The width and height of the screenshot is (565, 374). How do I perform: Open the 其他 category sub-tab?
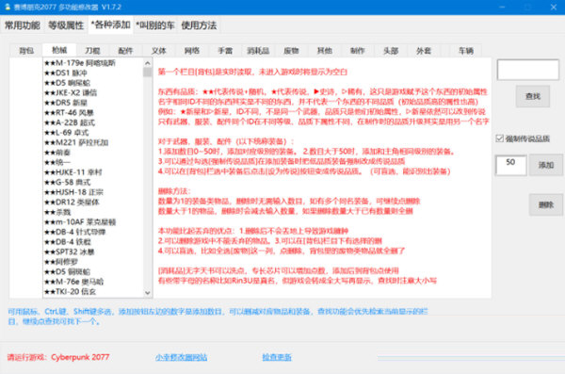point(324,51)
